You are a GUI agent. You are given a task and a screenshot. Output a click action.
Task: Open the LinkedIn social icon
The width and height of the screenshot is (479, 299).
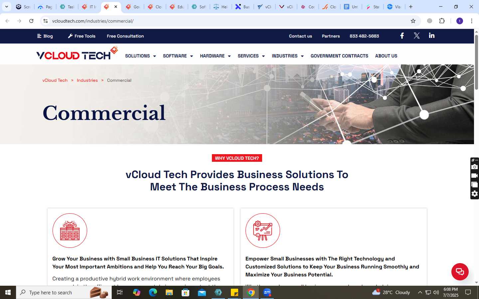pyautogui.click(x=432, y=36)
